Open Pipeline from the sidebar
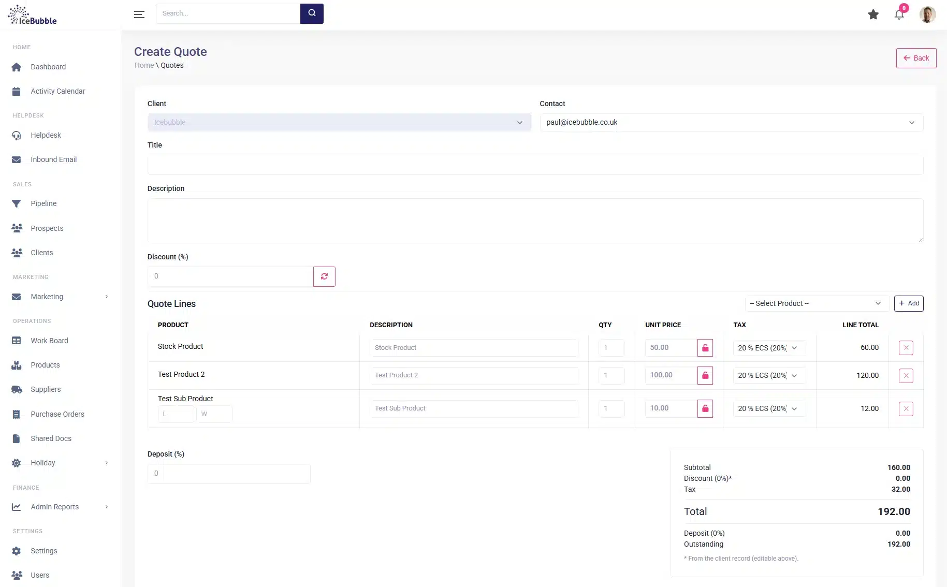947x587 pixels. [43, 203]
